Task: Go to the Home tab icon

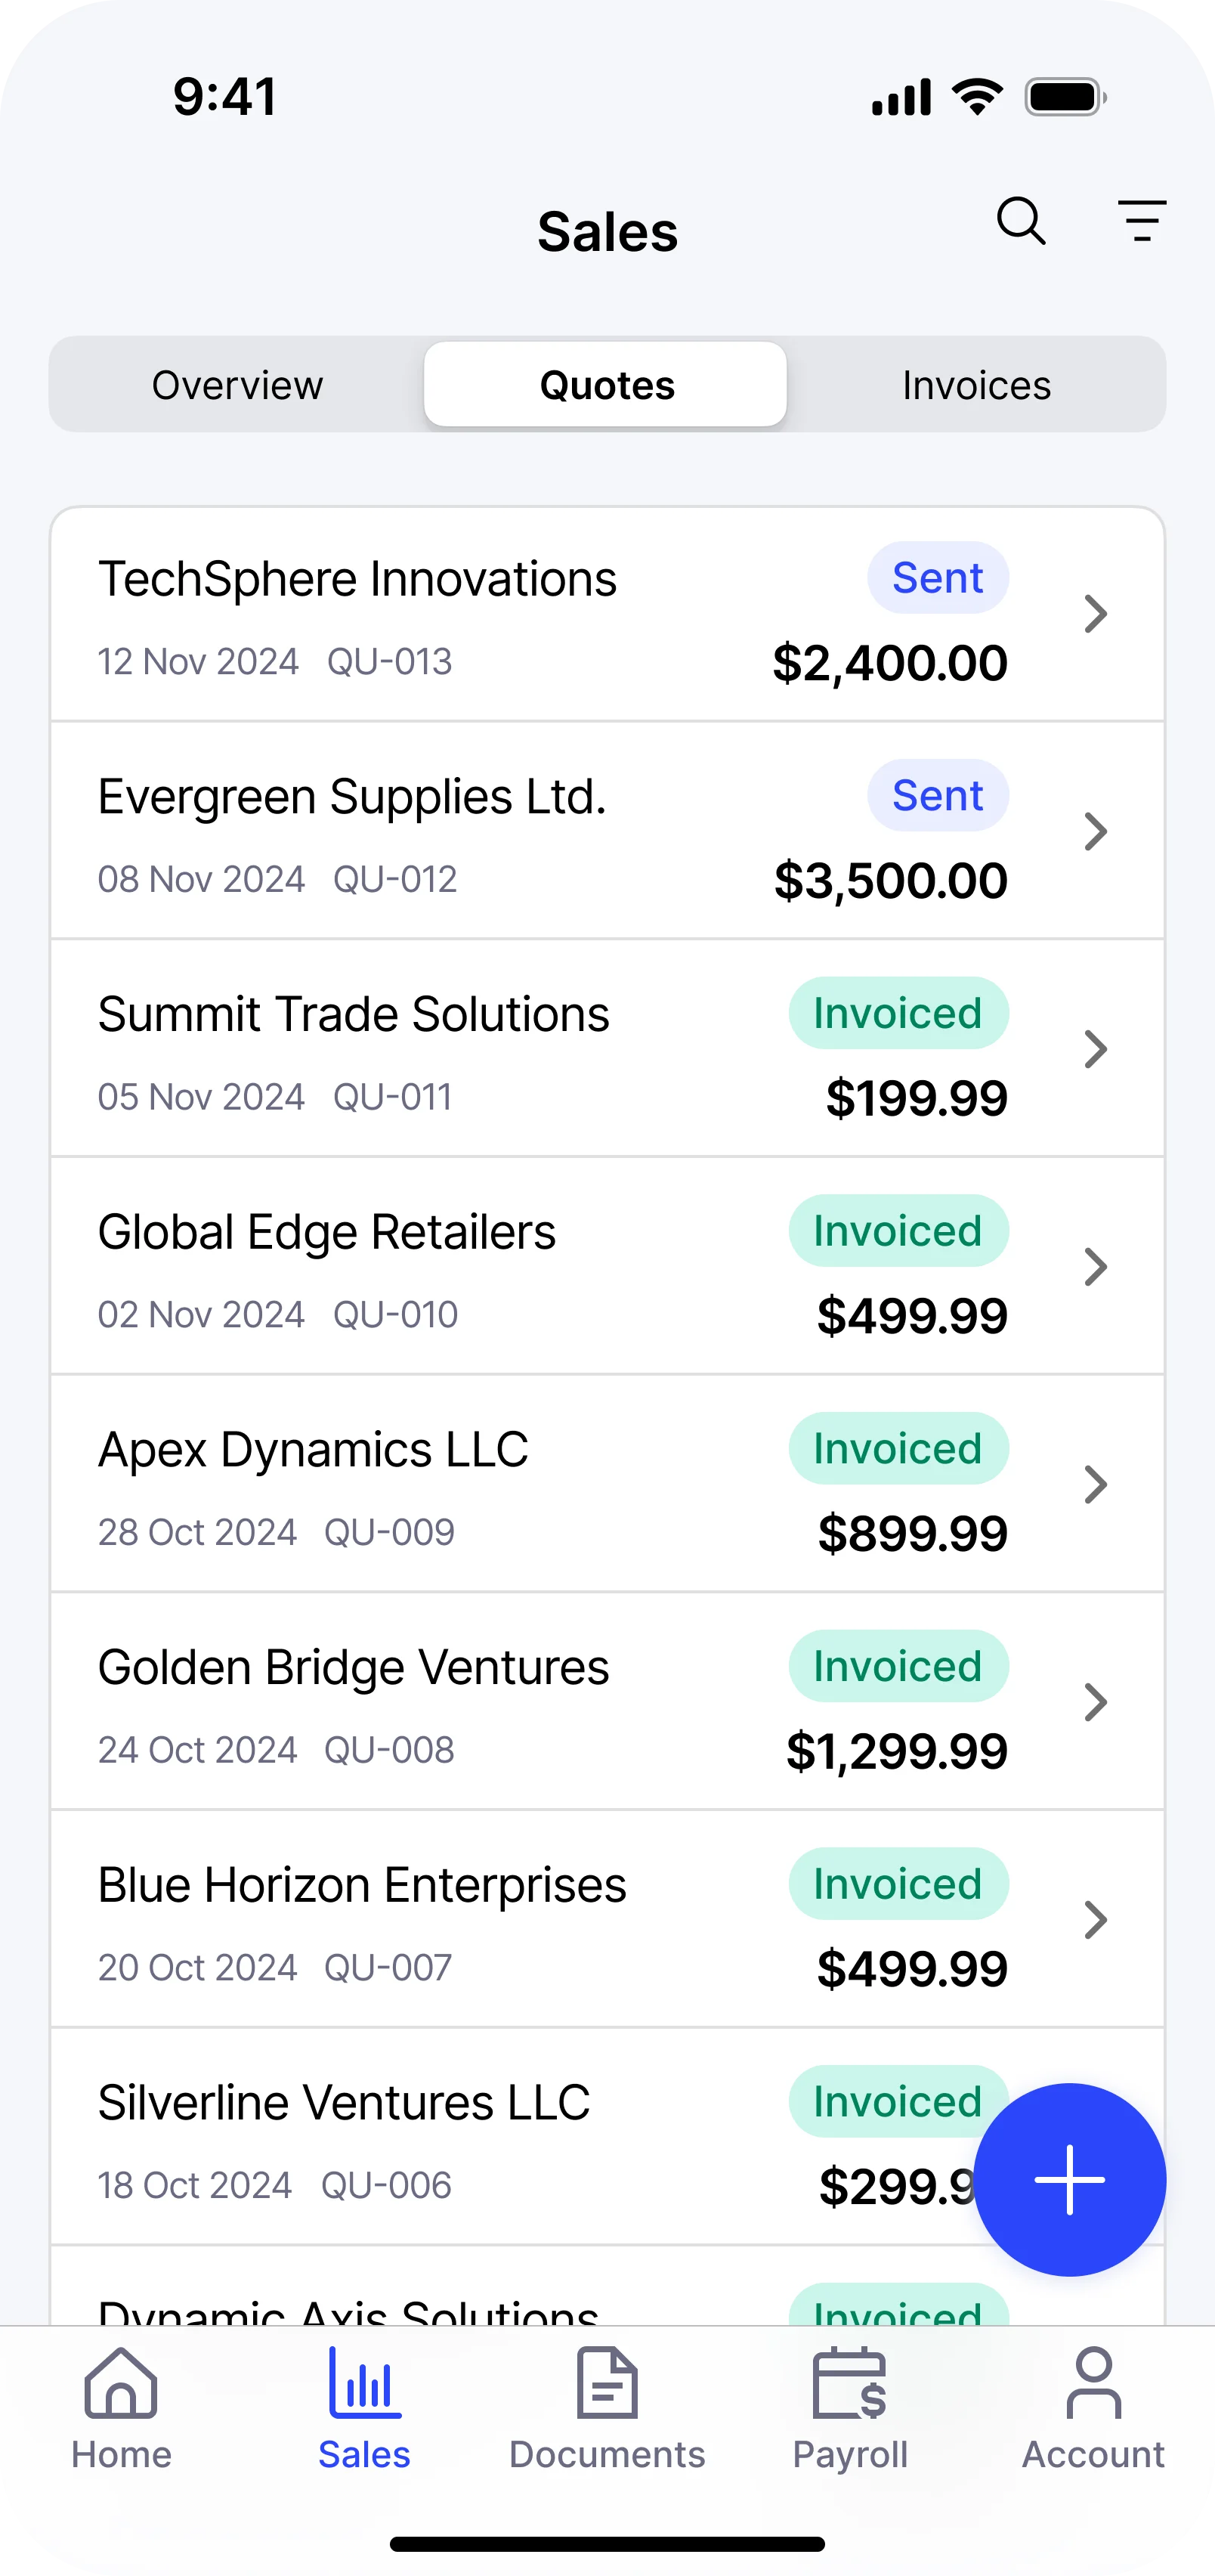Action: [x=121, y=2384]
